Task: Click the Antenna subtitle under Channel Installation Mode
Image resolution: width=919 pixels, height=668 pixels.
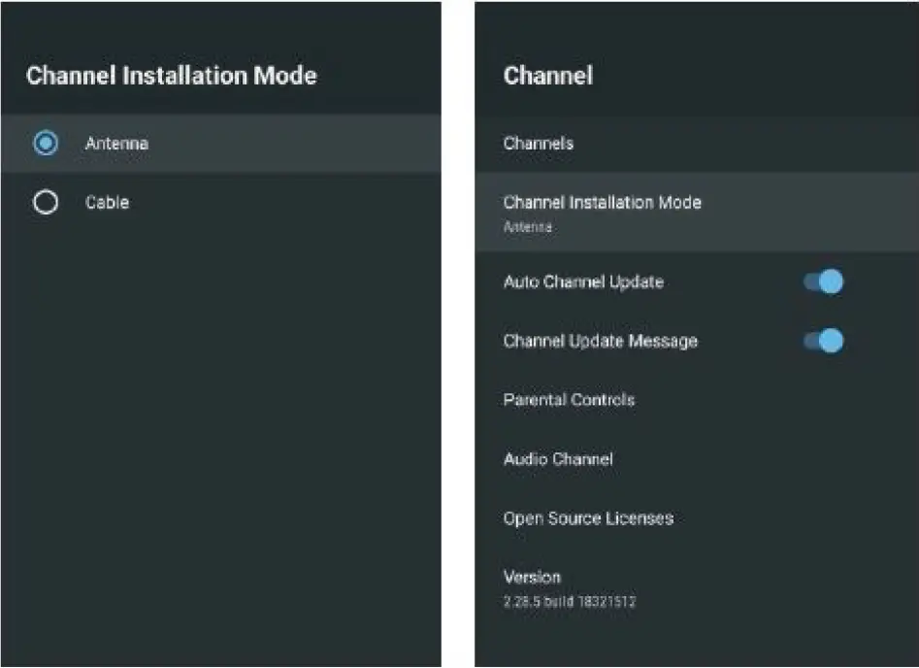Action: tap(528, 227)
